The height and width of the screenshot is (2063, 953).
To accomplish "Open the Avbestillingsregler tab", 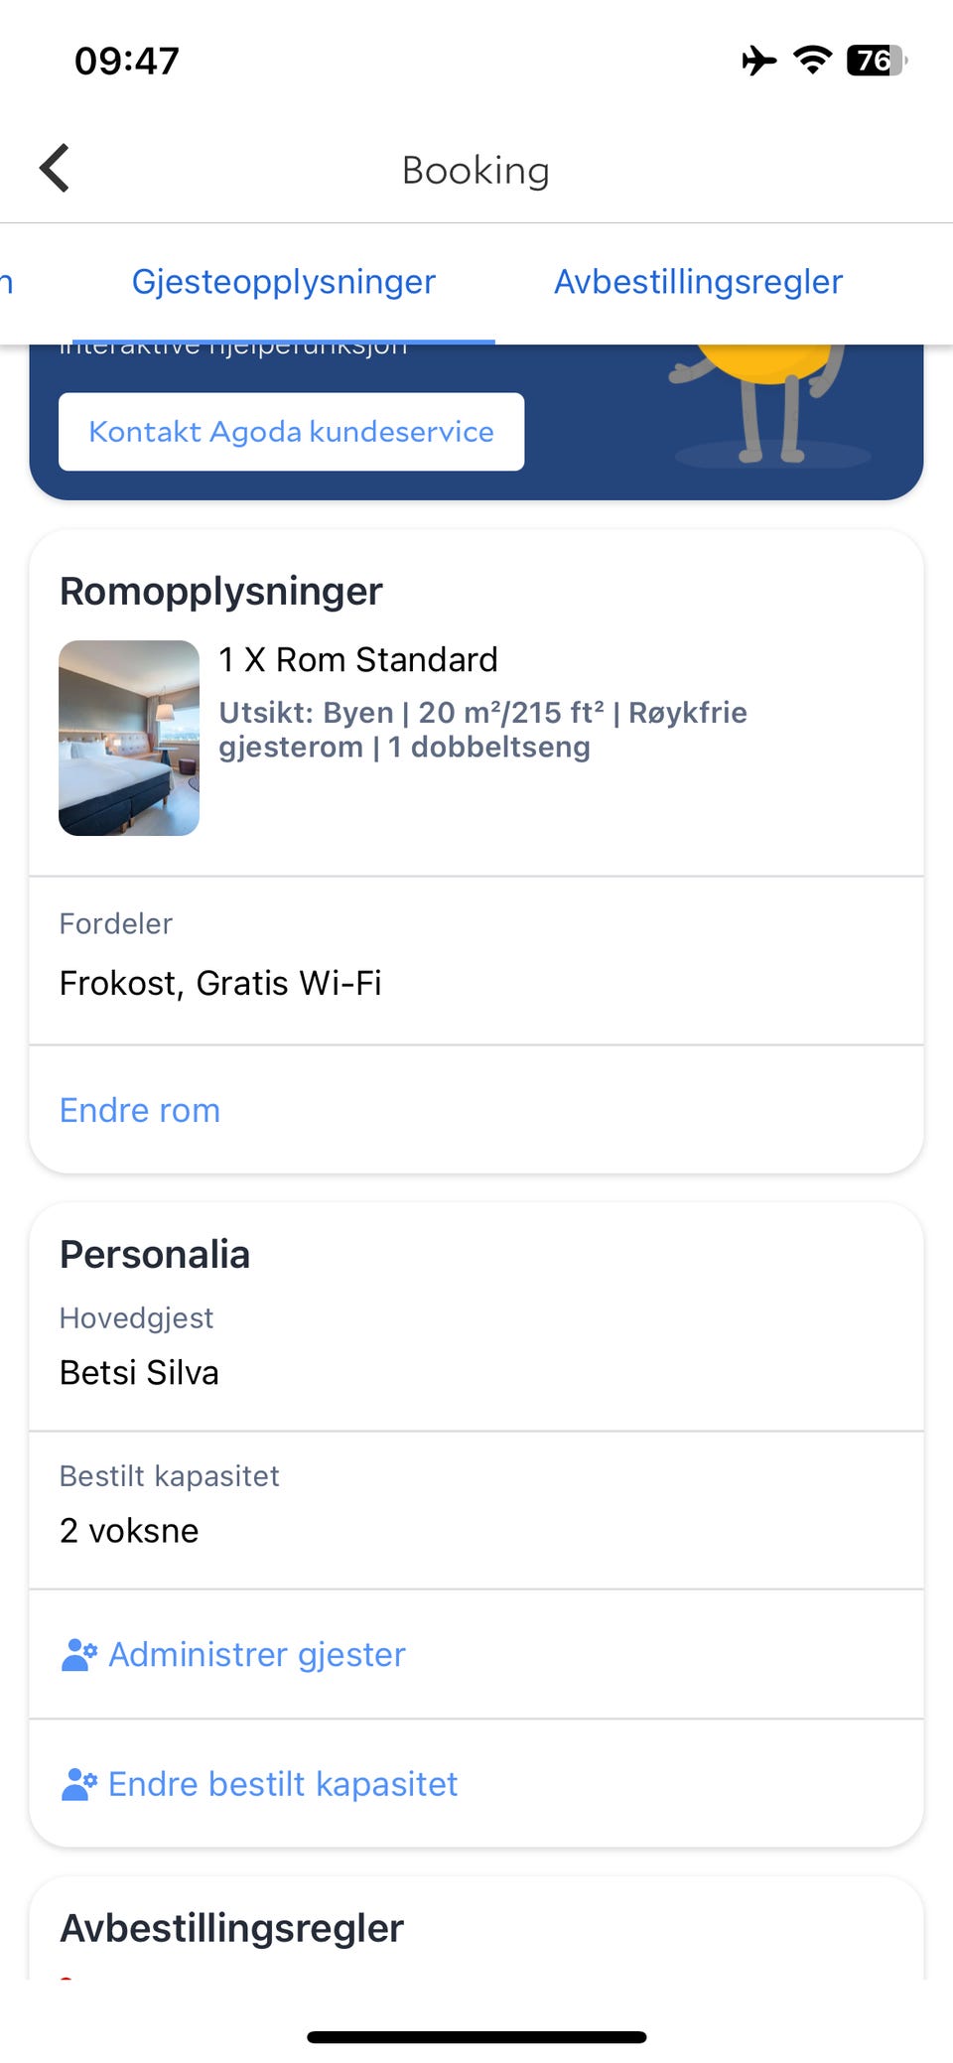I will coord(698,282).
